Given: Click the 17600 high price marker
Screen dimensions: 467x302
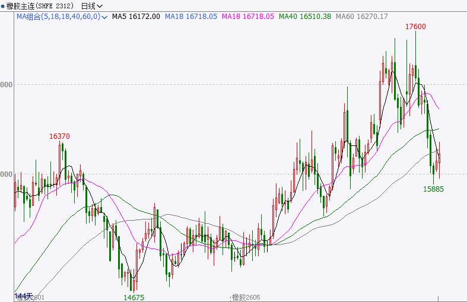Looking at the screenshot, I should [415, 27].
